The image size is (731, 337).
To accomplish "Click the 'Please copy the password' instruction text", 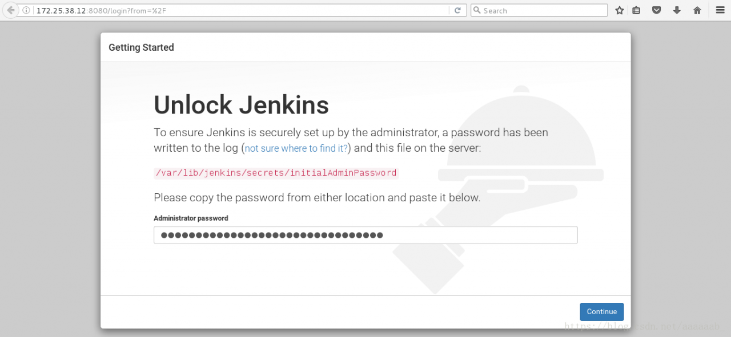I will [317, 198].
